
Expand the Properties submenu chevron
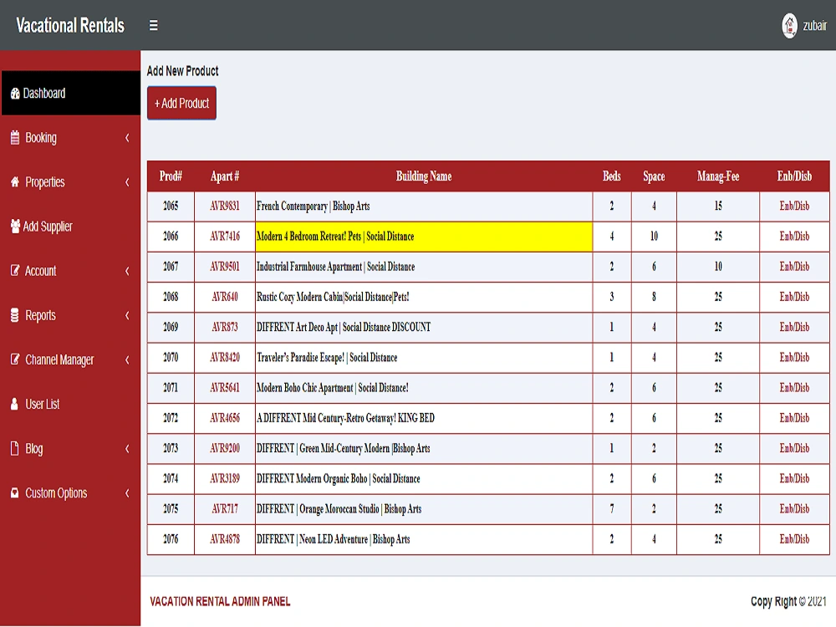(x=127, y=181)
